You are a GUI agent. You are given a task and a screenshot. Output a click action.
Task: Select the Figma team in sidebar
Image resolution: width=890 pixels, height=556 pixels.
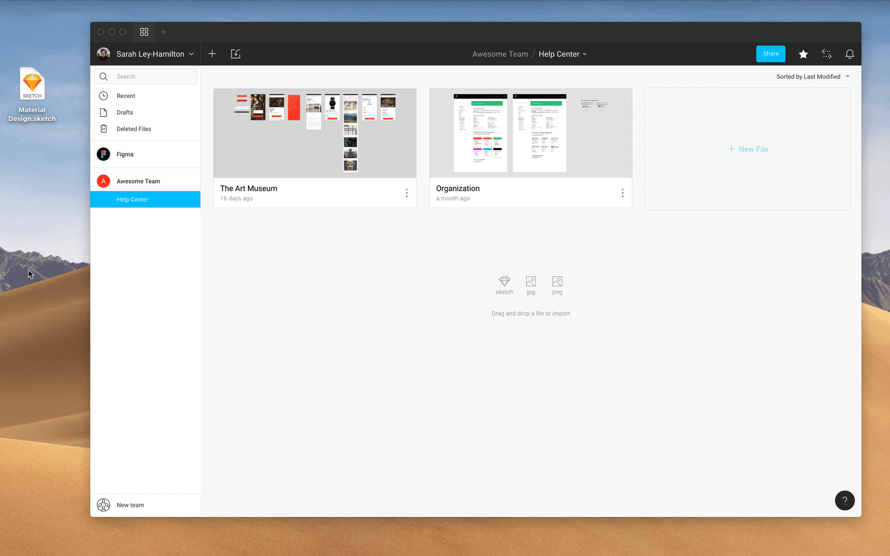[x=145, y=154]
